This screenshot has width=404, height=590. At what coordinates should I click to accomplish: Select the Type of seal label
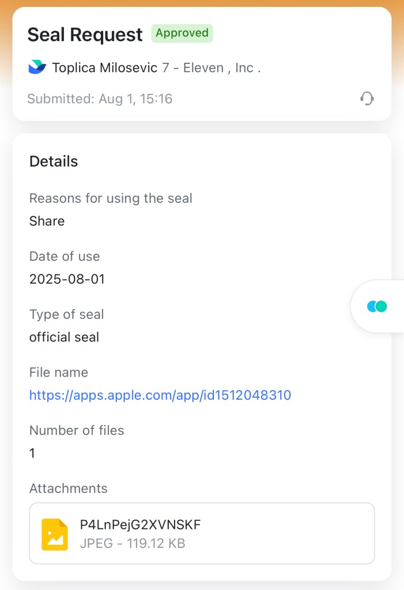(66, 314)
